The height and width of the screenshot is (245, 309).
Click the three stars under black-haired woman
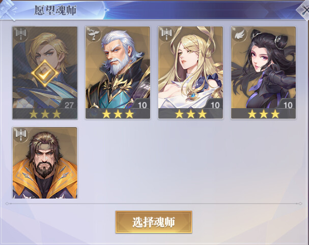click(x=264, y=114)
